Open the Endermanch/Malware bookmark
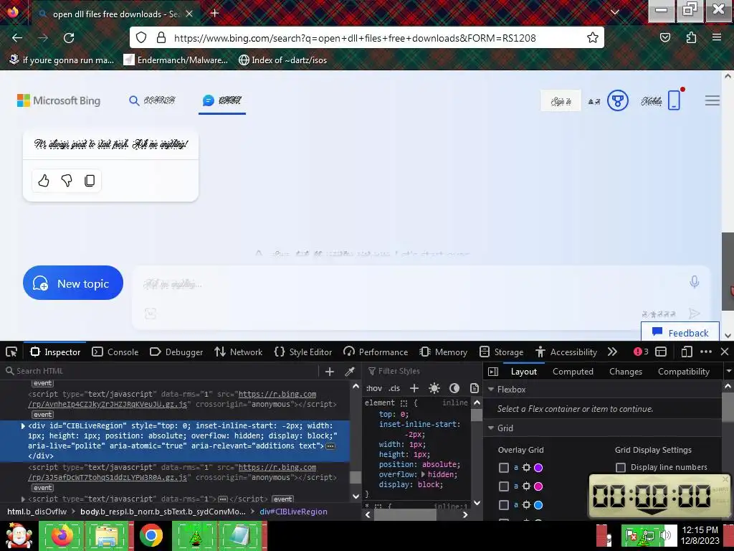734x551 pixels. tap(176, 60)
